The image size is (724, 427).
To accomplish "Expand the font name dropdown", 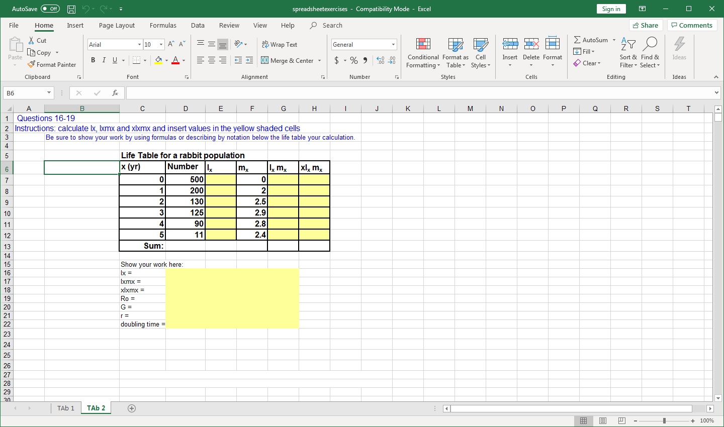I will (139, 45).
